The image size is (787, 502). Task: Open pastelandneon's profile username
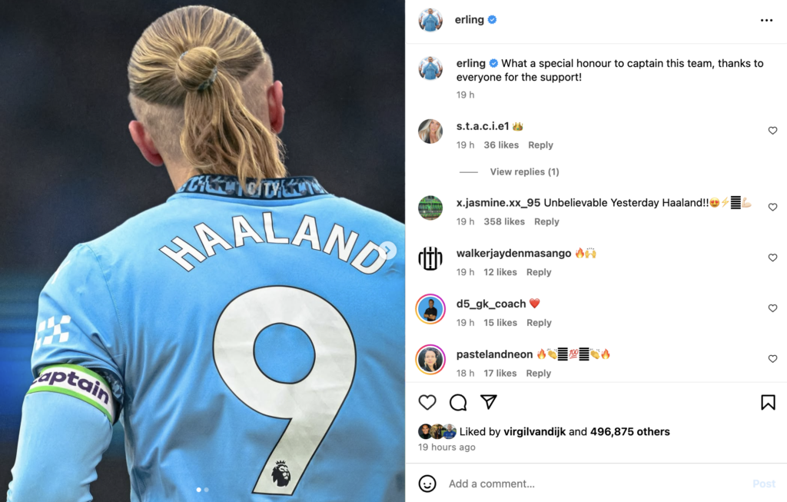494,354
